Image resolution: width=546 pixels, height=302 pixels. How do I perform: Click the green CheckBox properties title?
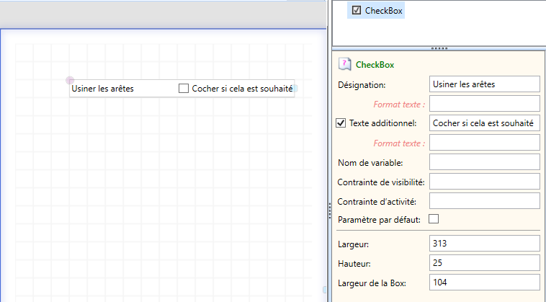coord(375,65)
